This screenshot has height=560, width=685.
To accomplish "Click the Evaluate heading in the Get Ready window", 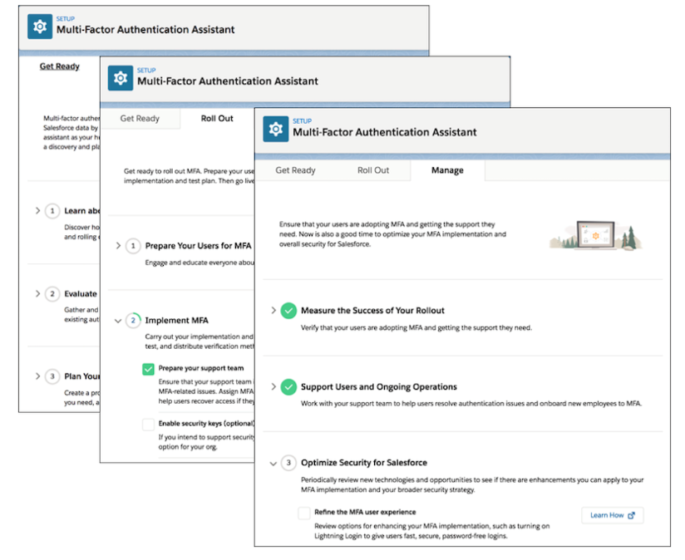I will point(81,294).
